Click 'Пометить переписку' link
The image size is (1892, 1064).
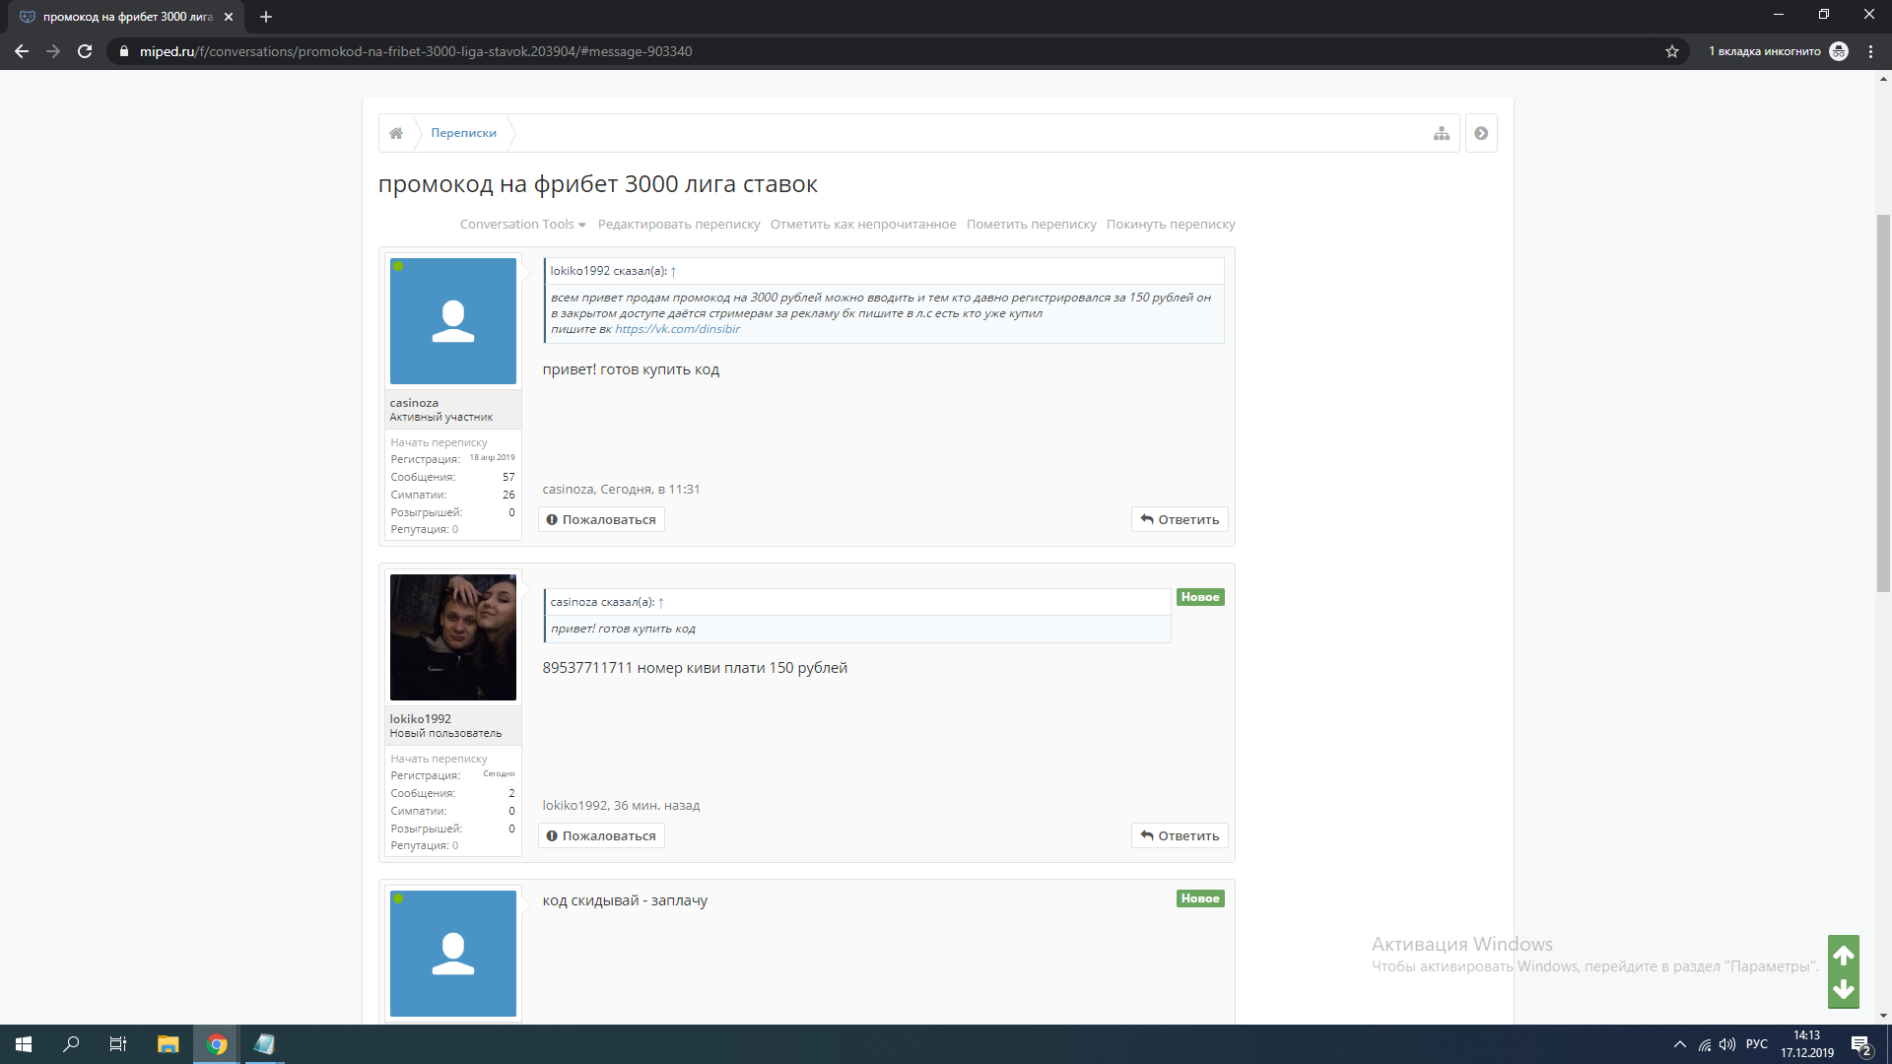[x=1031, y=225]
